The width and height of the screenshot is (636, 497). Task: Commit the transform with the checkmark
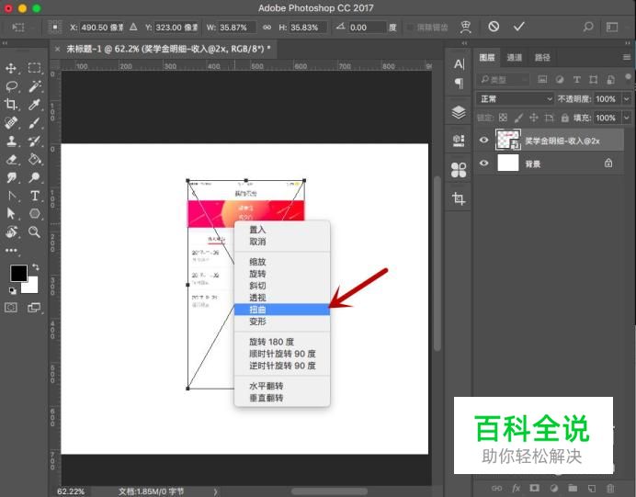tap(518, 27)
